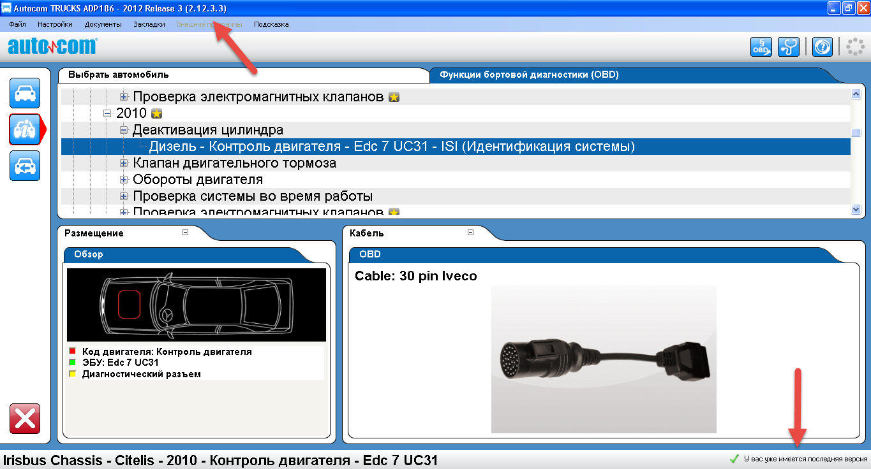Select the Деактивация цилиндра tree item
The height and width of the screenshot is (469, 871).
208,130
